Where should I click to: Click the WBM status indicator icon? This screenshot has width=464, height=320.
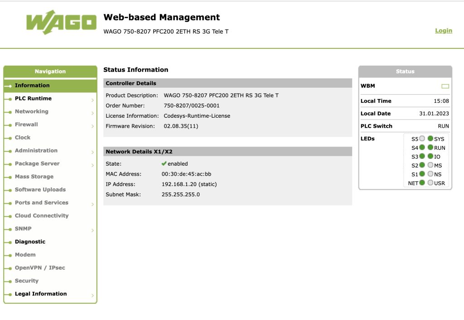tap(445, 86)
